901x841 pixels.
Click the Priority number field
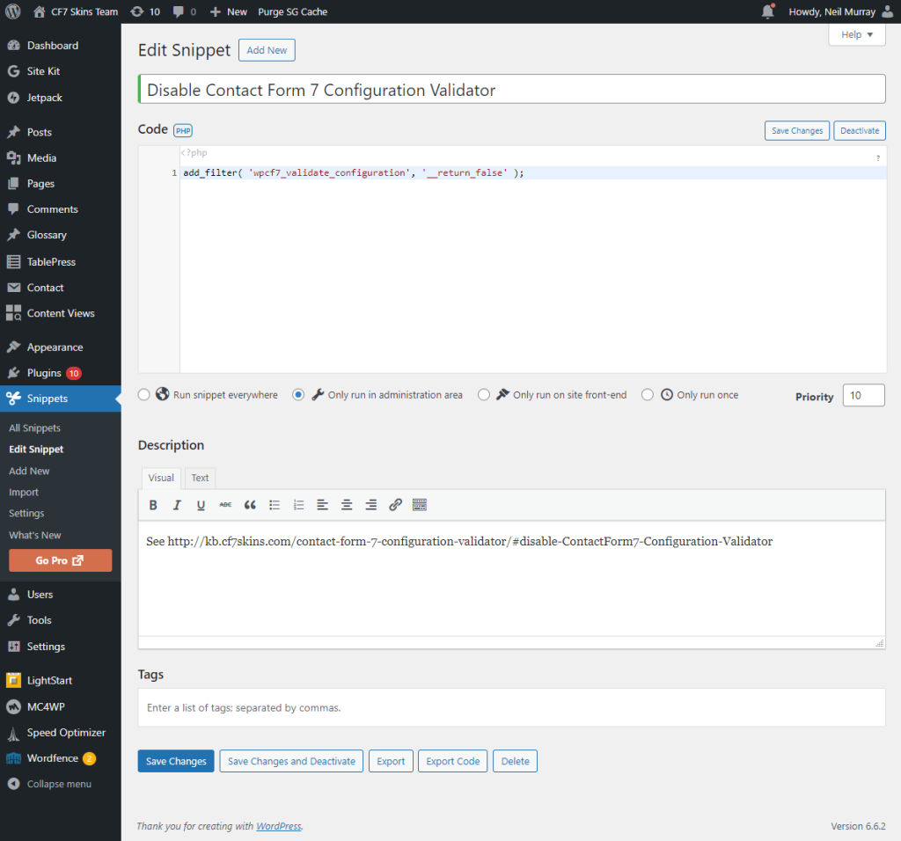coord(863,396)
